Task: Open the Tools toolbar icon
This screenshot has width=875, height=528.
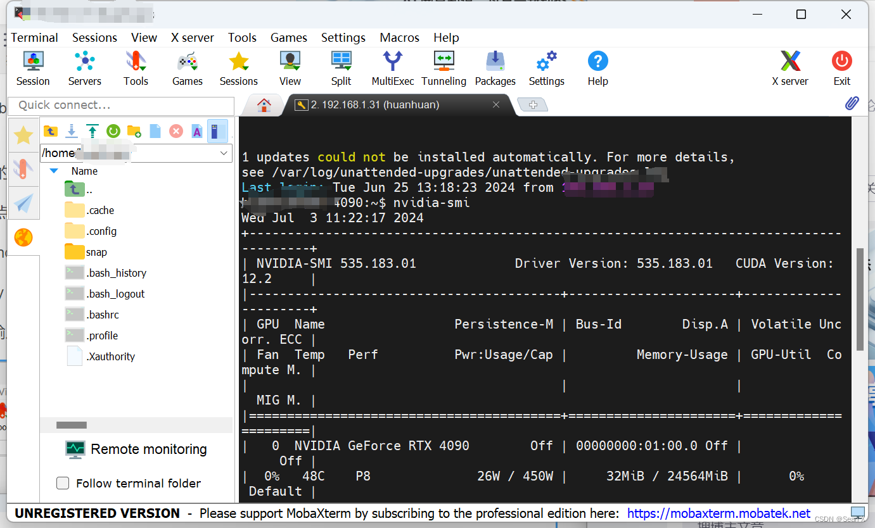Action: (136, 68)
